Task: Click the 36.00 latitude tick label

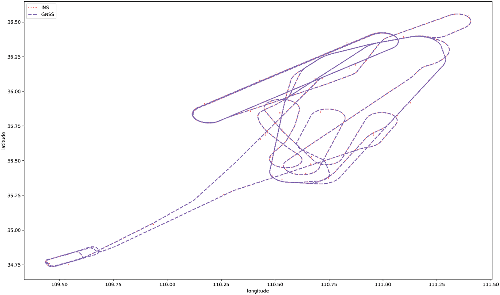Action: (14, 91)
